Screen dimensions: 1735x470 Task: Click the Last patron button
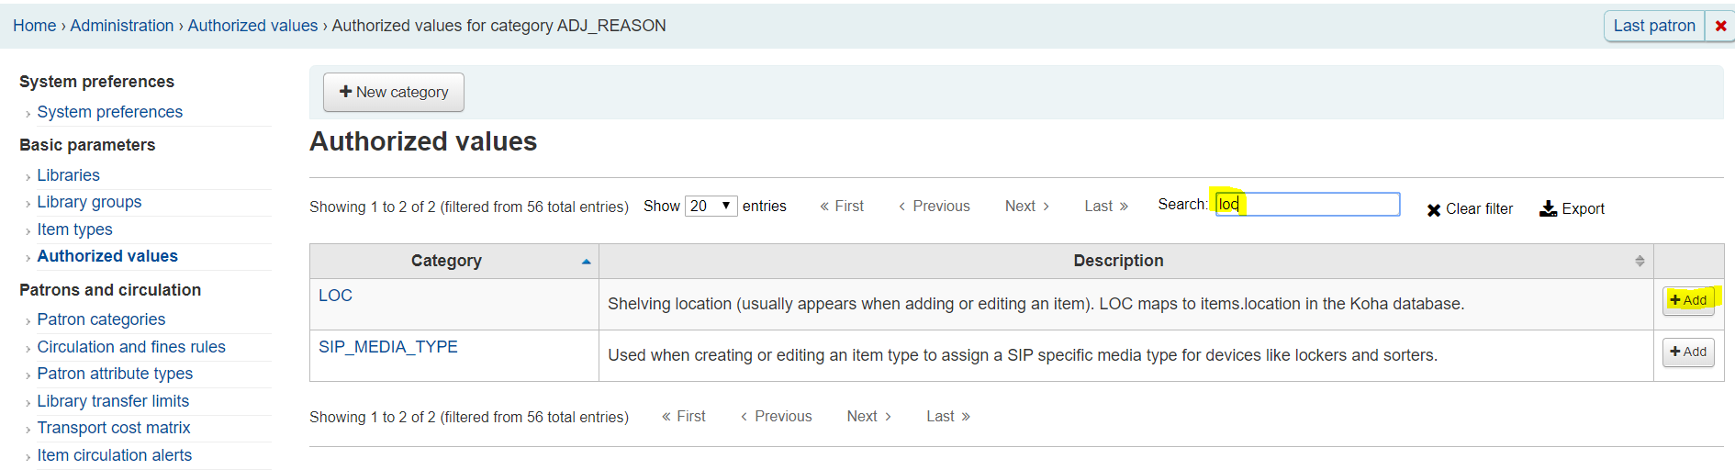pos(1654,26)
